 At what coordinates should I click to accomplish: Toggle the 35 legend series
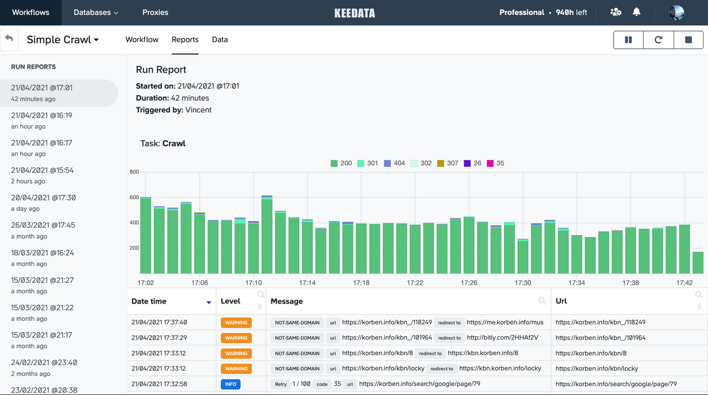click(495, 163)
